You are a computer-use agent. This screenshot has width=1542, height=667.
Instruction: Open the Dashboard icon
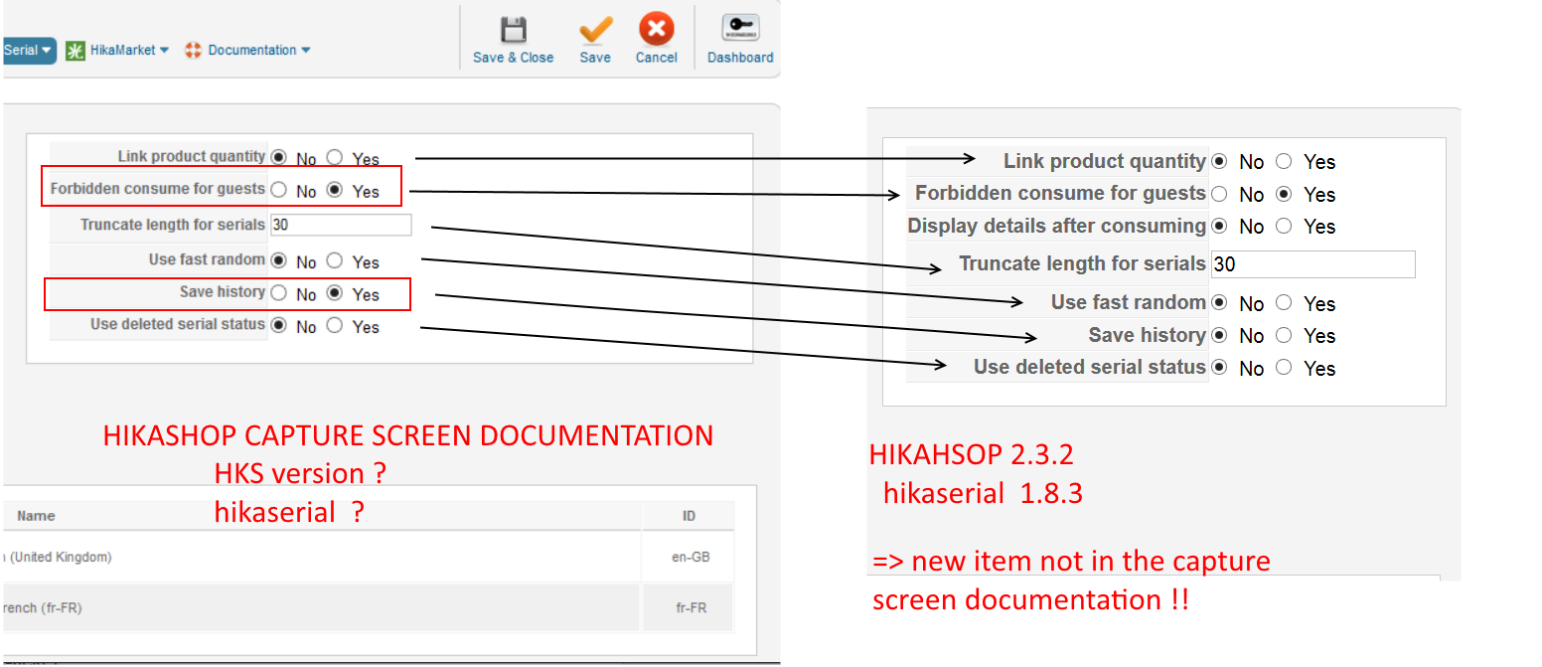tap(740, 28)
